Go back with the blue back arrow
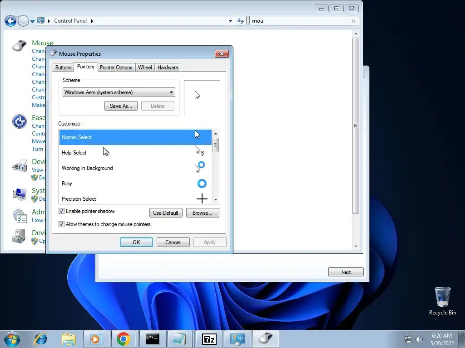The image size is (465, 348). pos(11,21)
